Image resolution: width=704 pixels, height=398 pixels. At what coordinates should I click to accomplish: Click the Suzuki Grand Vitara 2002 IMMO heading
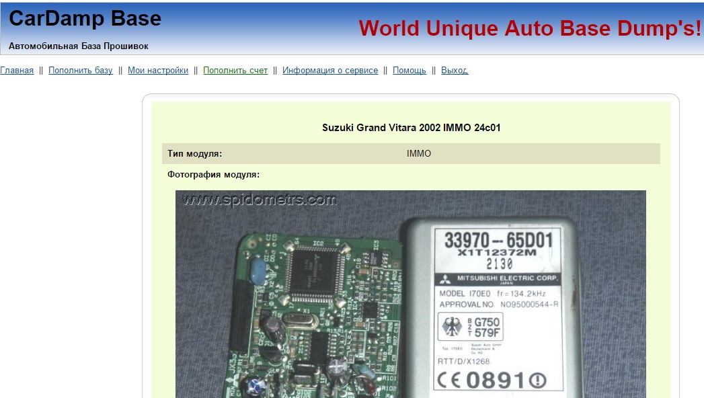pyautogui.click(x=412, y=128)
